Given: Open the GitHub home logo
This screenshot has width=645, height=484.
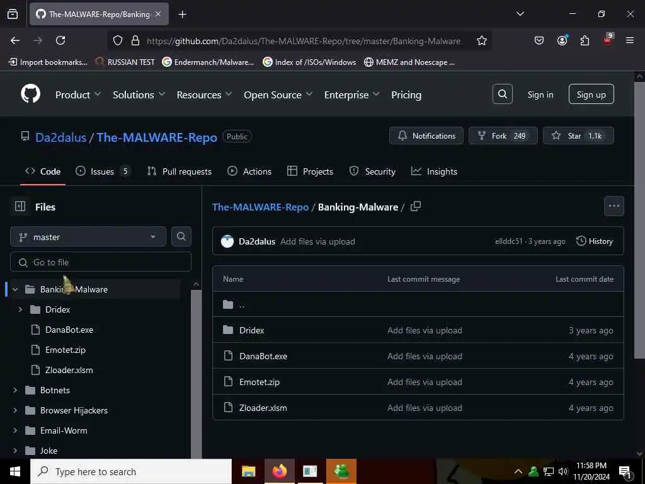Looking at the screenshot, I should [30, 95].
